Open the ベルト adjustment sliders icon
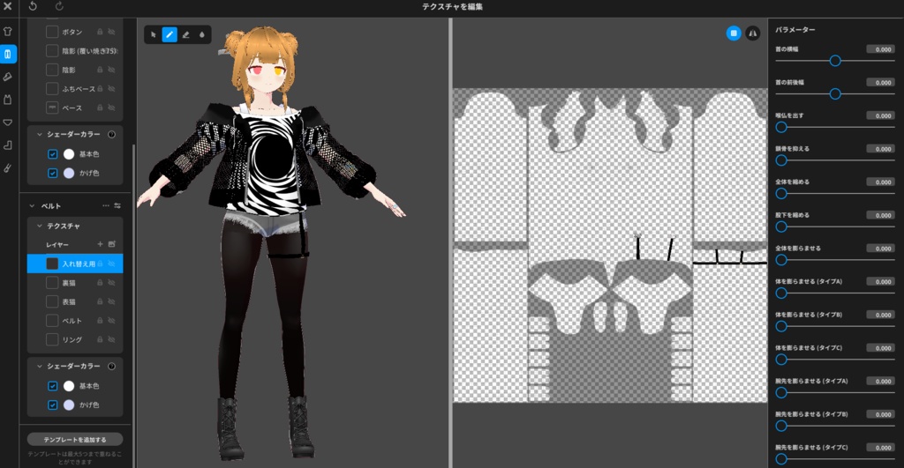 [x=117, y=205]
